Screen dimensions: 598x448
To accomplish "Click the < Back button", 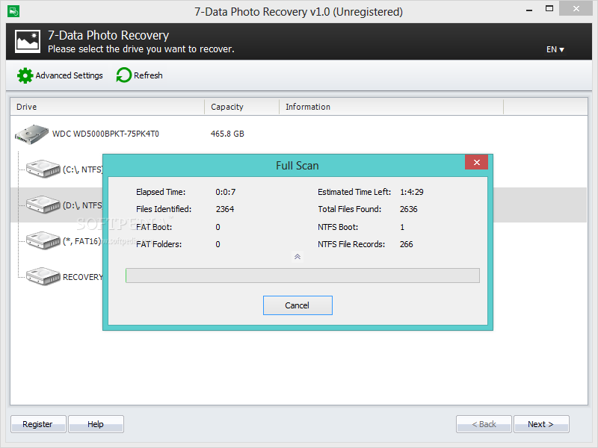I will click(x=484, y=424).
